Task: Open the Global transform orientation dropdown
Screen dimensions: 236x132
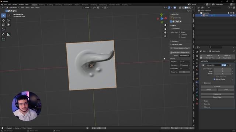Action: 87,7
